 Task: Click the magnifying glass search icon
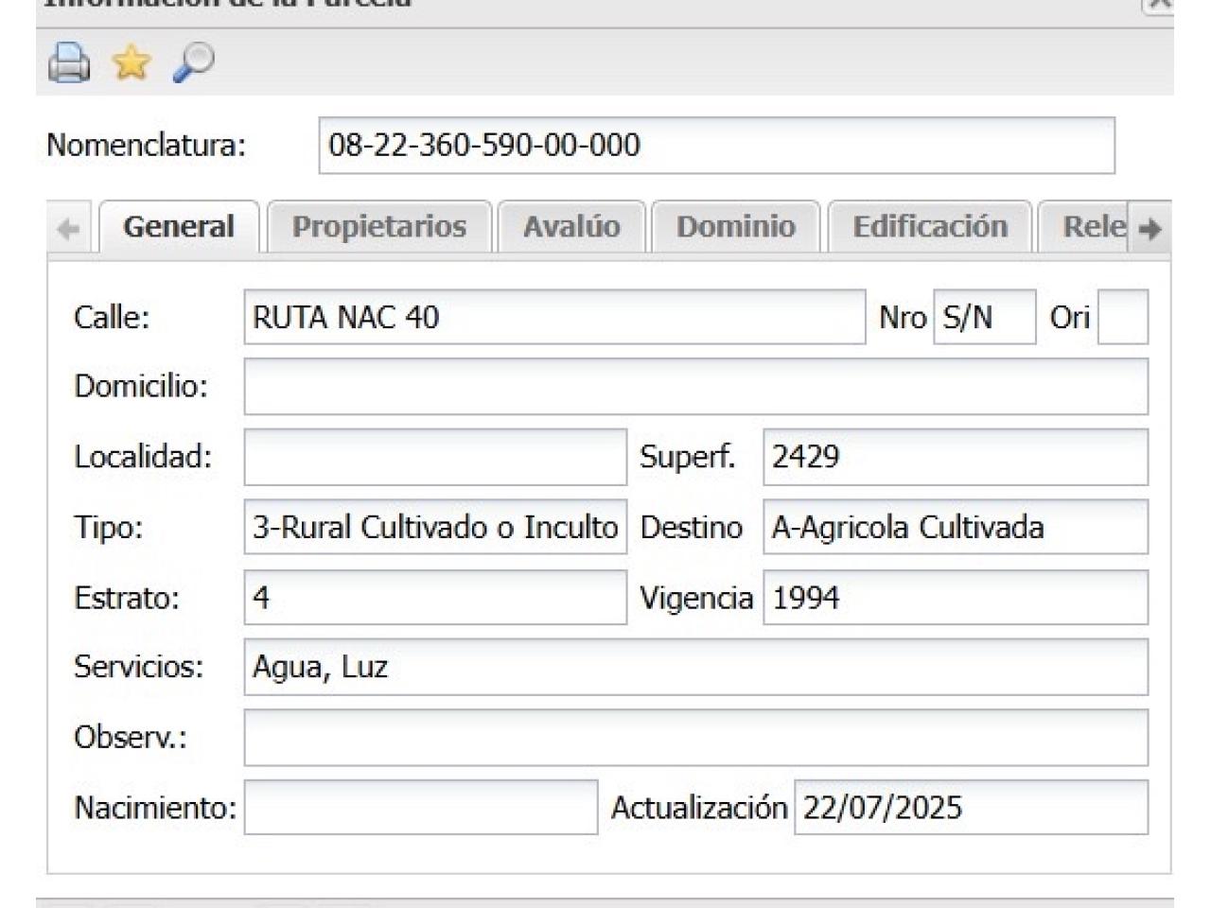[194, 63]
